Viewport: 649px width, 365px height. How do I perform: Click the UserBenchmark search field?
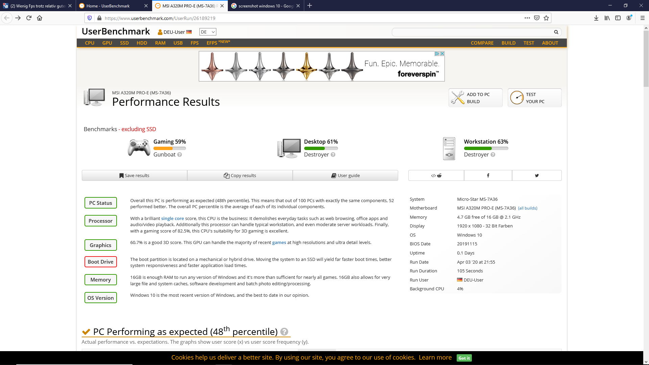[x=473, y=32]
